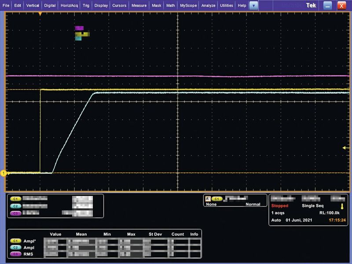Click the orange trigger position marker at top
The image size is (352, 264).
click(x=40, y=14)
